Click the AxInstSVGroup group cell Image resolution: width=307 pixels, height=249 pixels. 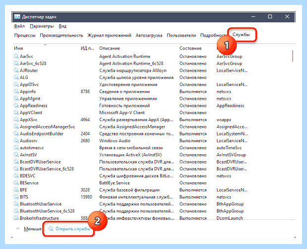click(231, 155)
